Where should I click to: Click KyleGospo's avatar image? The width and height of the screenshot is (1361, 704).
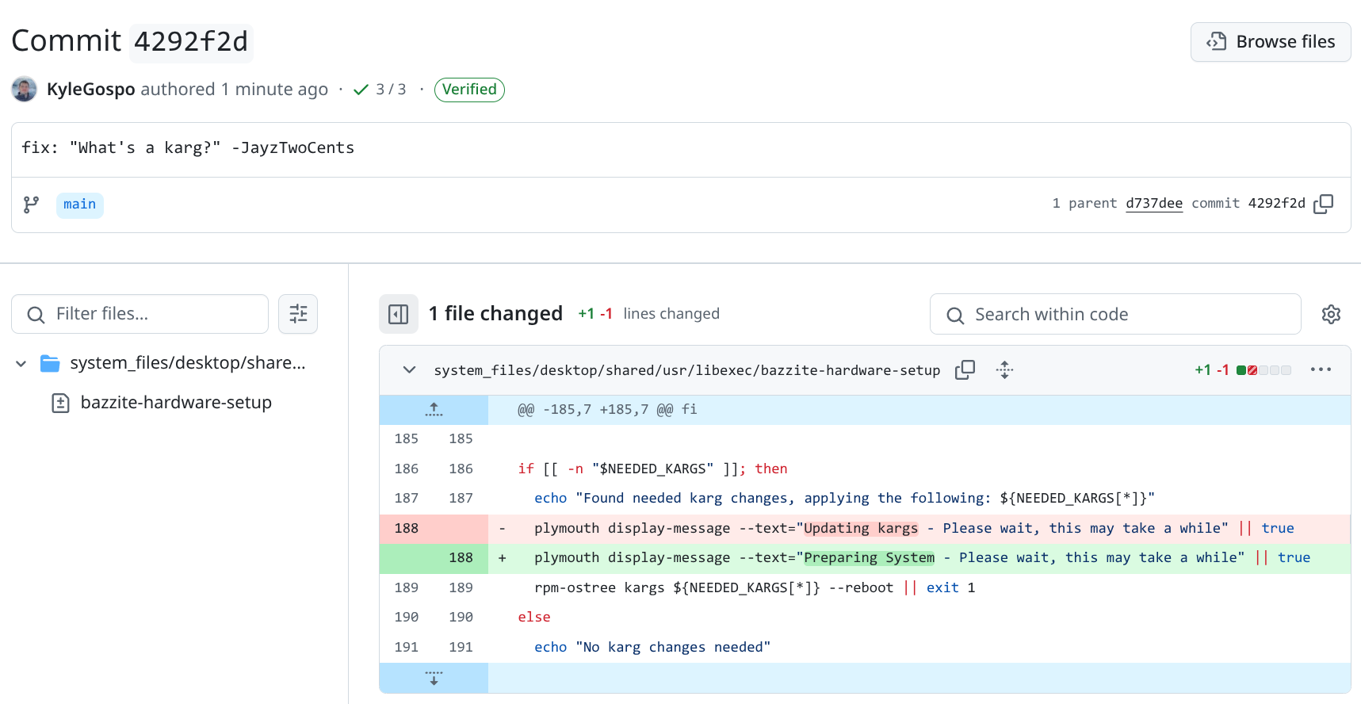pos(25,90)
